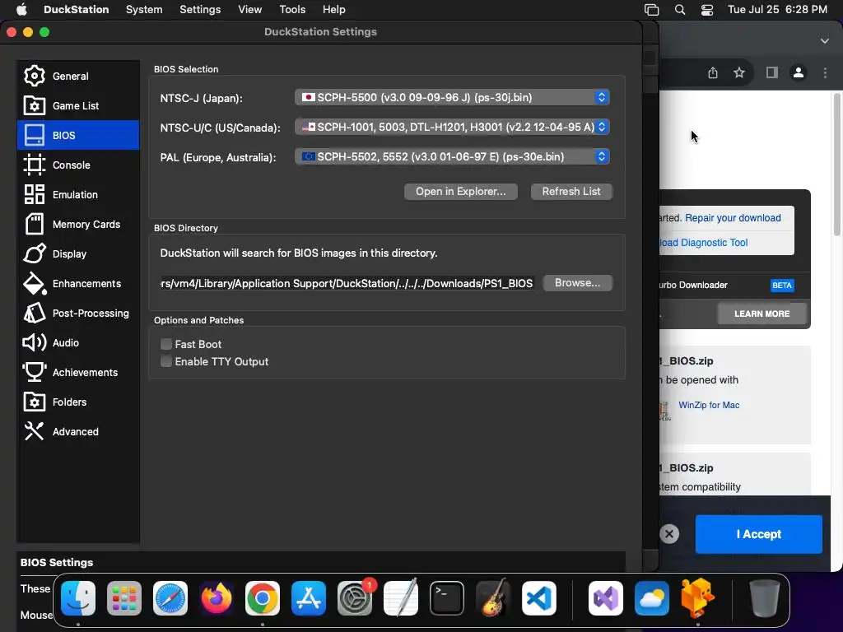Click the Refresh List button
This screenshot has width=843, height=632.
coord(571,191)
